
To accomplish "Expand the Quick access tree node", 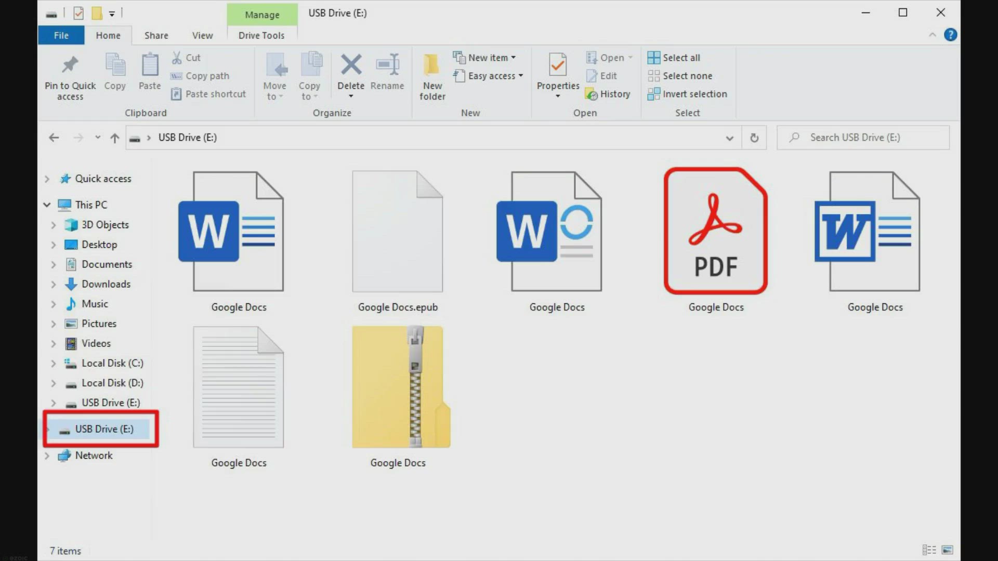I will click(47, 179).
